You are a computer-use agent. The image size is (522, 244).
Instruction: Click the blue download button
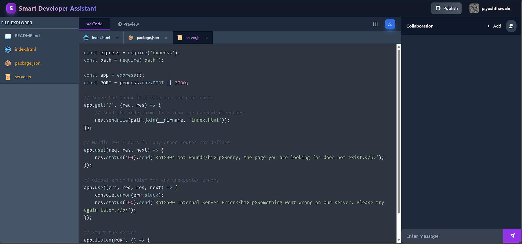pos(390,24)
